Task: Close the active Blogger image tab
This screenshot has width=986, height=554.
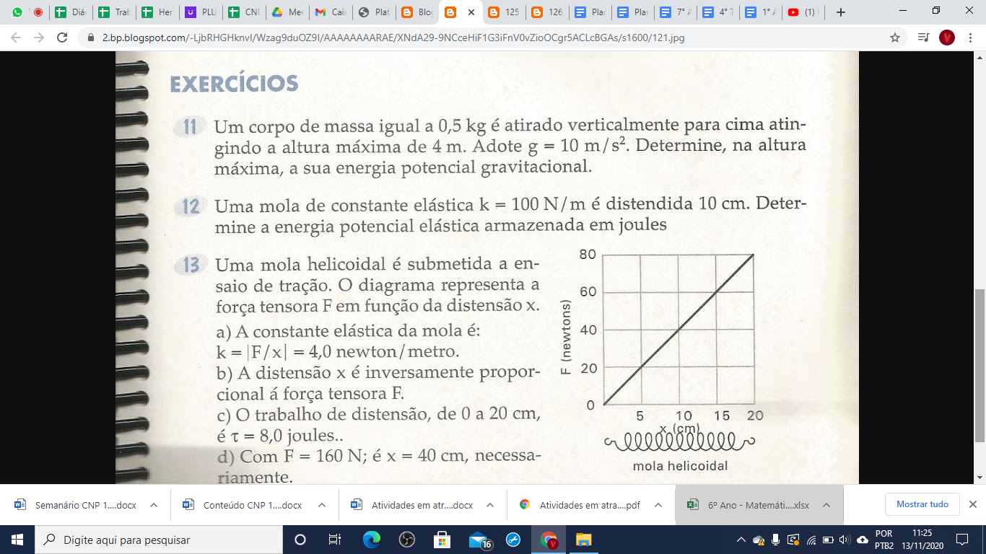Action: pyautogui.click(x=471, y=12)
